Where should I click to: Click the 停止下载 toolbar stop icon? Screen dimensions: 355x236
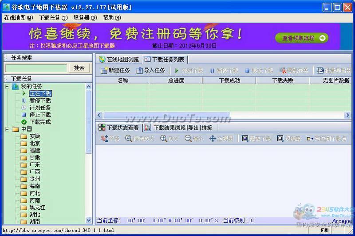click(247, 71)
